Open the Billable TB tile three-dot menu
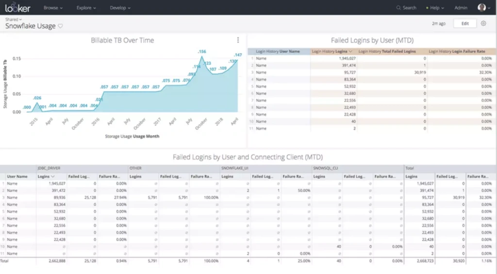Screen dimensions: 497x274 pyautogui.click(x=238, y=40)
